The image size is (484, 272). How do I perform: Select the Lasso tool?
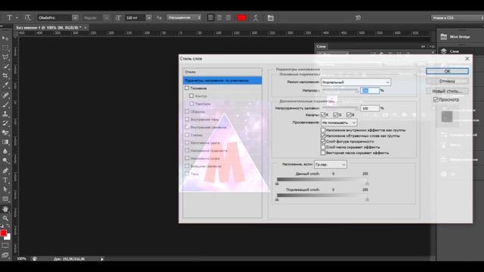point(5,57)
